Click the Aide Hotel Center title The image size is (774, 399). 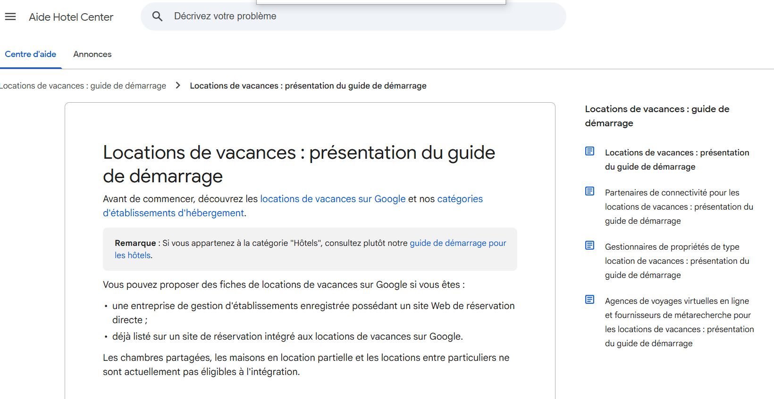pyautogui.click(x=71, y=17)
